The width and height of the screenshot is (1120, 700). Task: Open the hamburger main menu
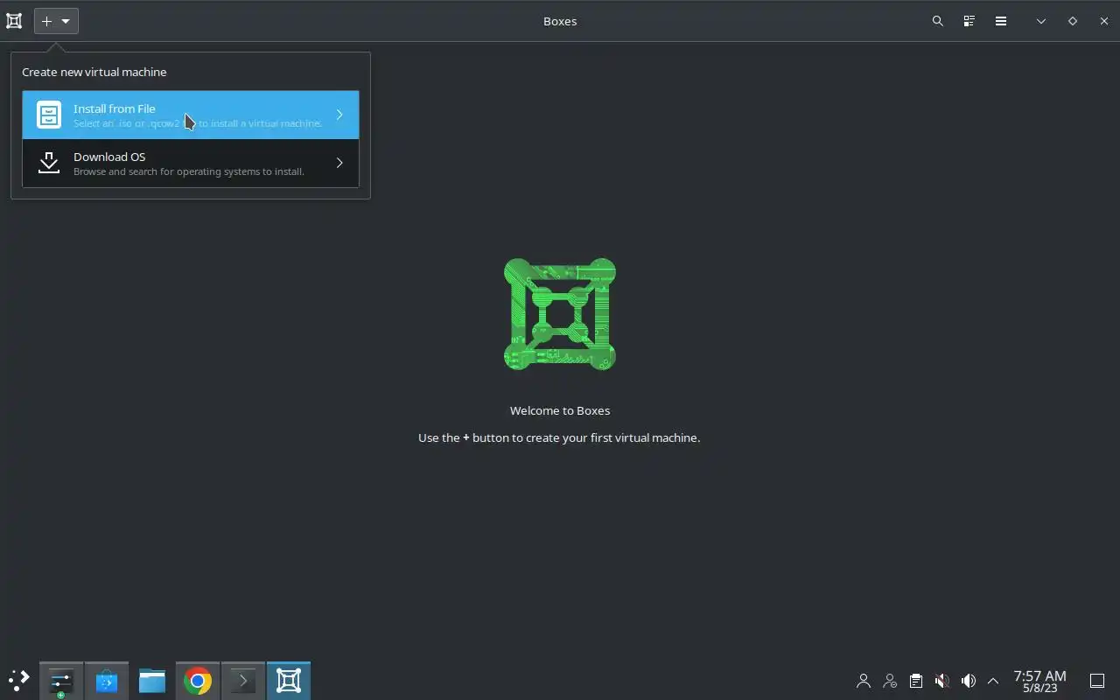(1001, 21)
